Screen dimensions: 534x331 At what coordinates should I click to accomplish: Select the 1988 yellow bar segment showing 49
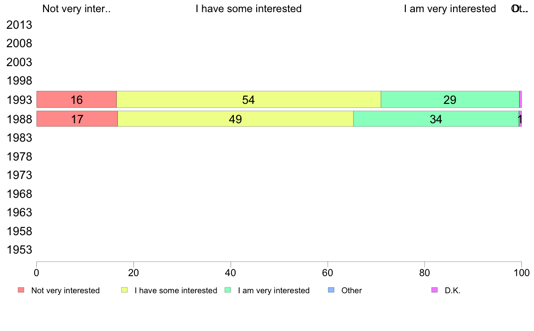click(x=236, y=119)
